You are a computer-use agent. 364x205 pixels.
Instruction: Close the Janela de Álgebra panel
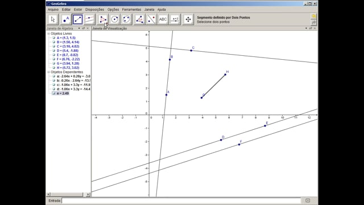pyautogui.click(x=88, y=28)
